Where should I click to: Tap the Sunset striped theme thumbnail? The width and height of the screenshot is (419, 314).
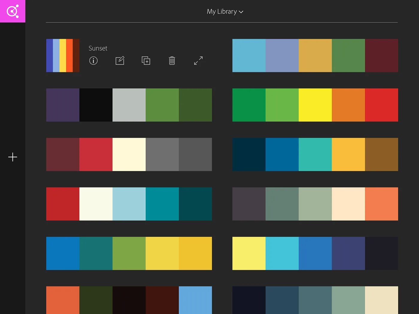pyautogui.click(x=63, y=55)
